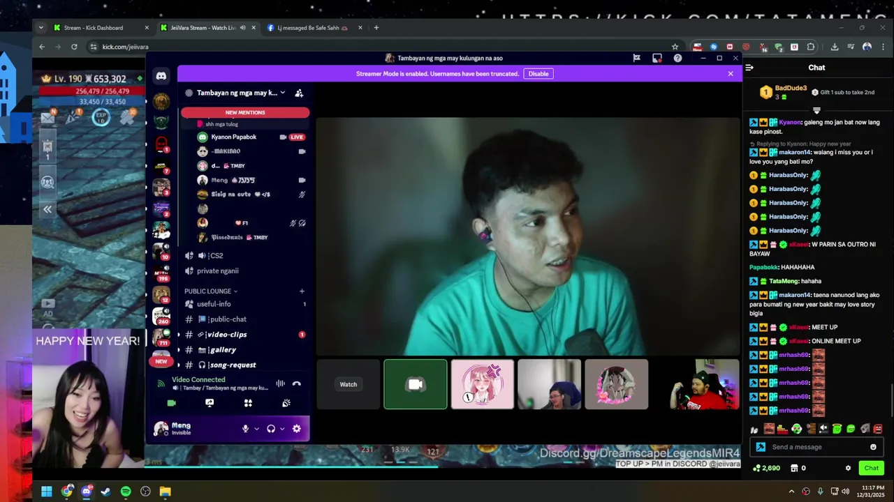Open headphone output options chevron

click(x=282, y=429)
